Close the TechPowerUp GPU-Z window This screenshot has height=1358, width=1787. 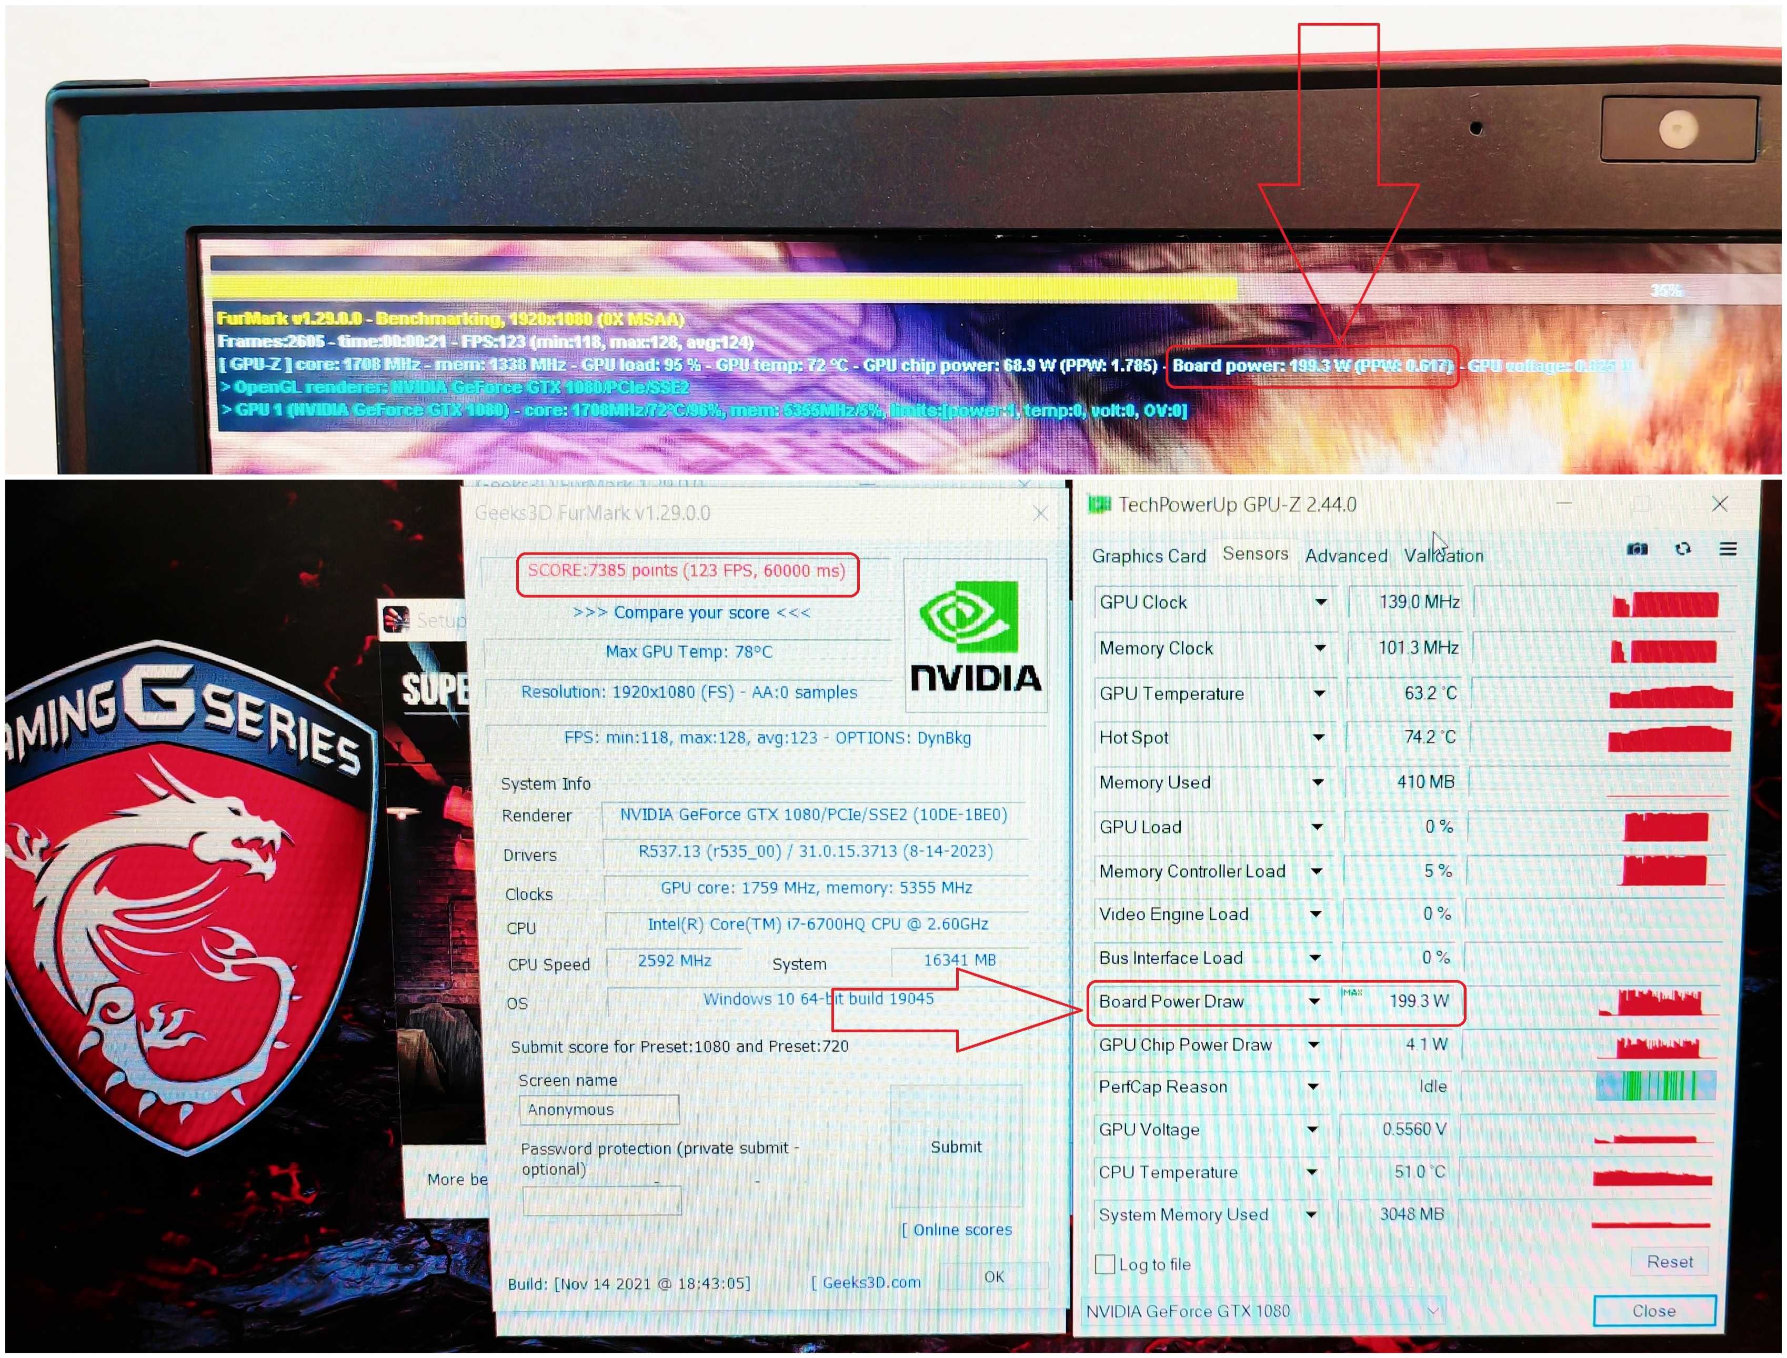(x=1720, y=504)
